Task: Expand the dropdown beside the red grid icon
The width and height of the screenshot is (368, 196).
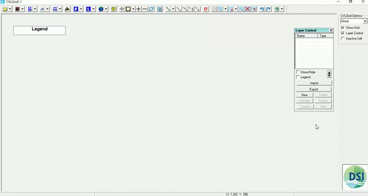Action: pyautogui.click(x=22, y=9)
